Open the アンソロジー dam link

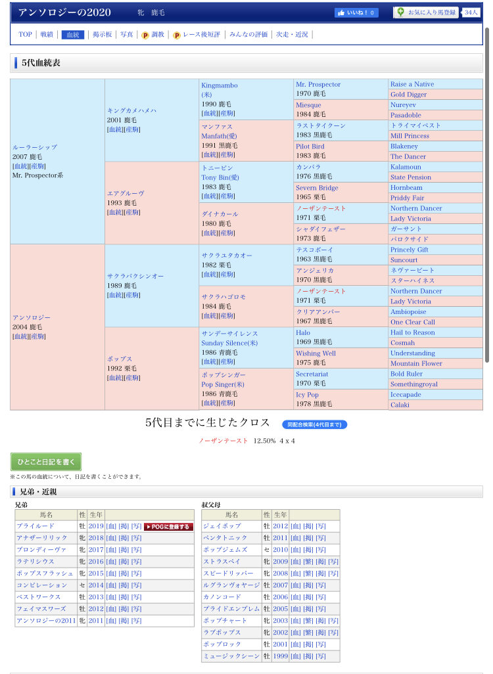point(32,317)
